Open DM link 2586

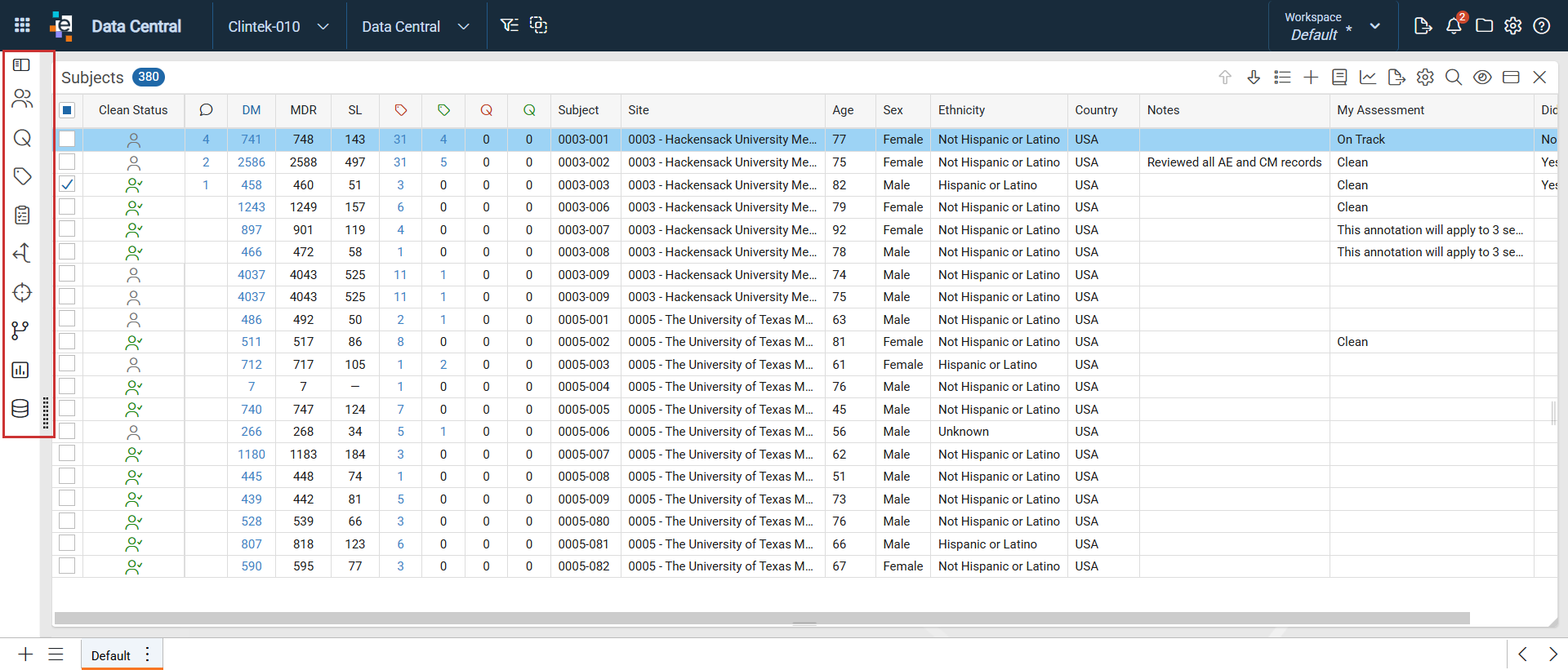(x=252, y=162)
